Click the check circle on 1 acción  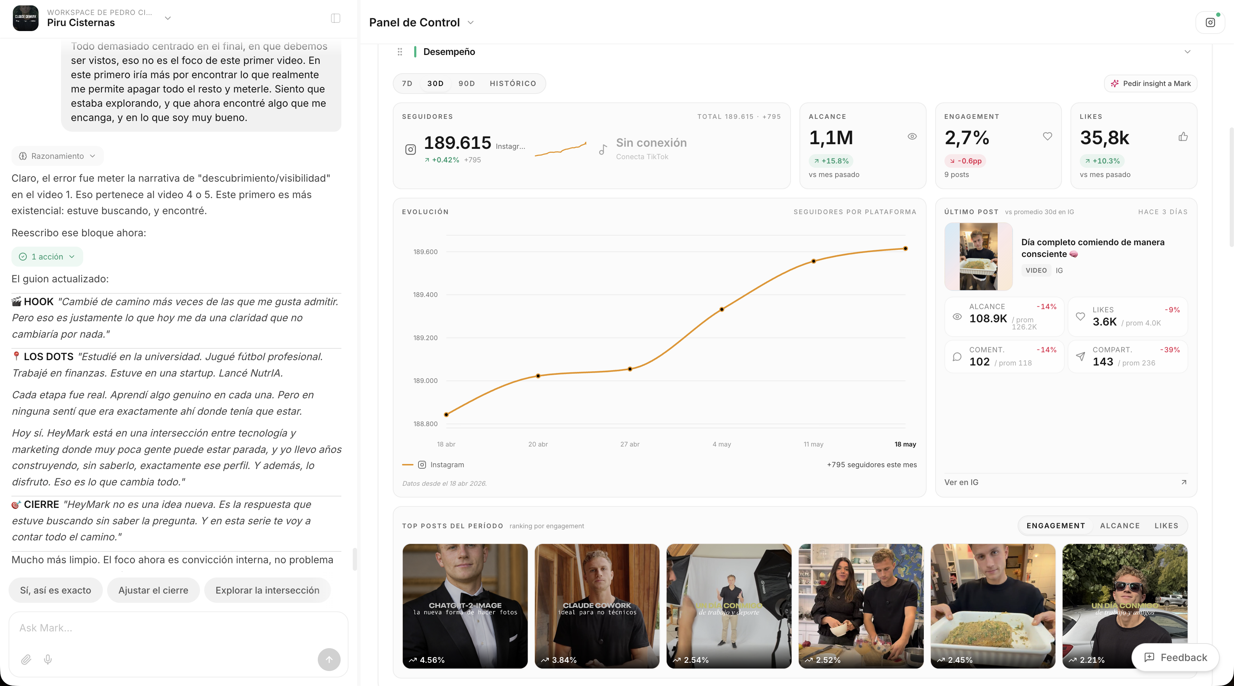(22, 257)
